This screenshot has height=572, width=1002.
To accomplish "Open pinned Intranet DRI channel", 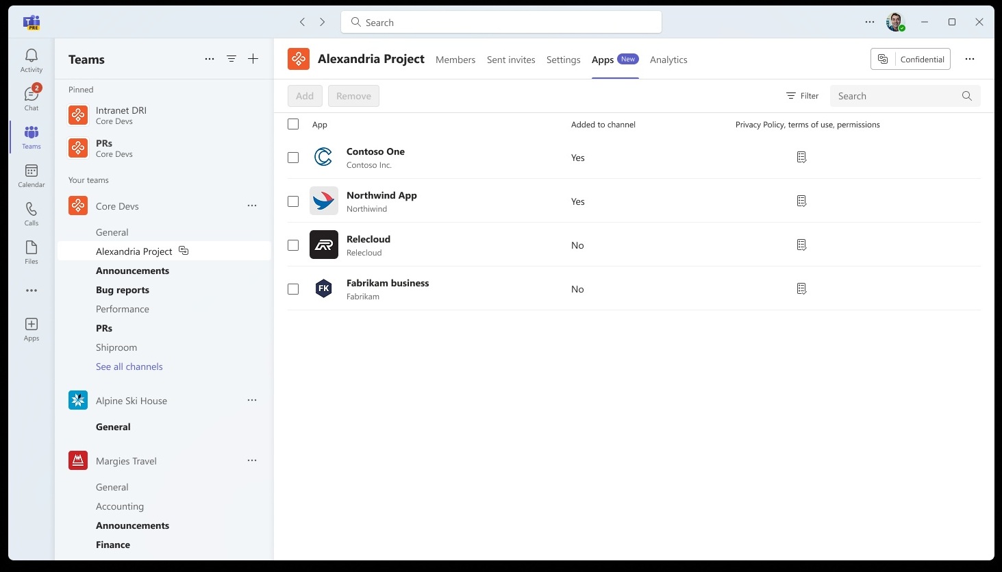I will (164, 115).
